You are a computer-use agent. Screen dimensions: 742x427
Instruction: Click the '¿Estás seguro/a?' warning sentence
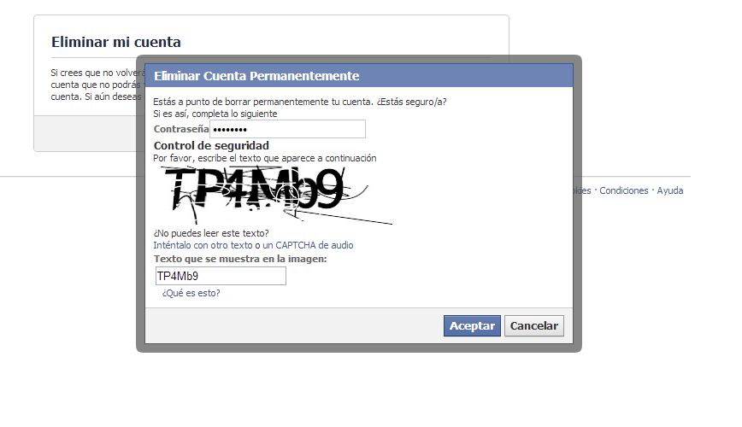click(412, 102)
